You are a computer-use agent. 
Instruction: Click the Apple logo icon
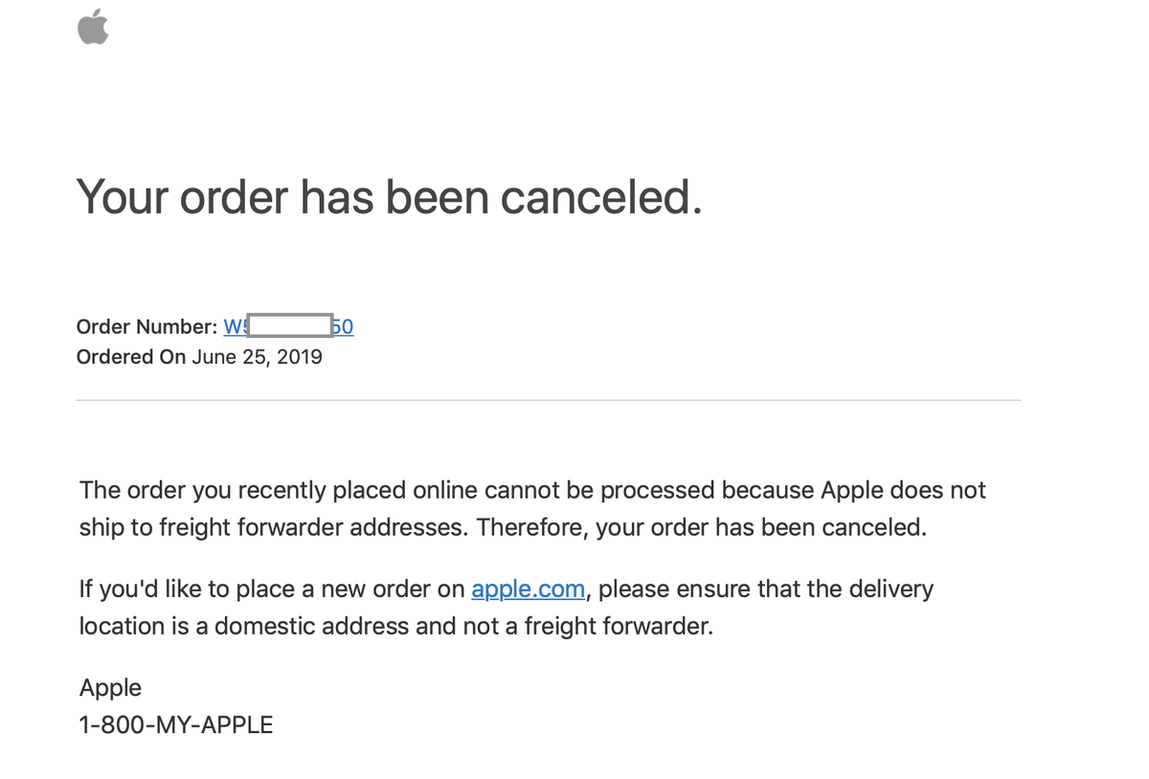point(93,27)
